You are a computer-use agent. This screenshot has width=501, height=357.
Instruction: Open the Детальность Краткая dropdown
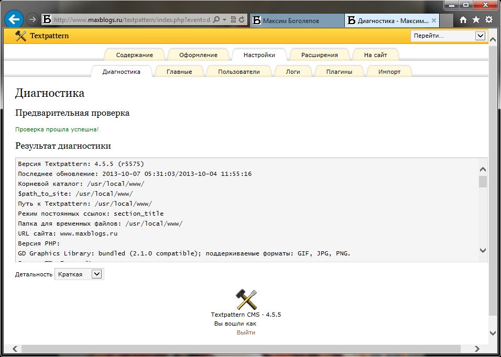79,274
